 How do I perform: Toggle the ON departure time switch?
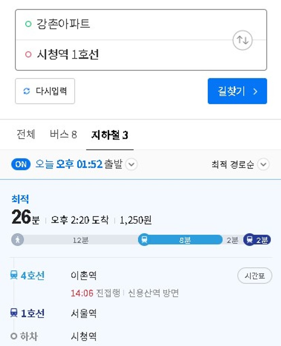pyautogui.click(x=21, y=164)
